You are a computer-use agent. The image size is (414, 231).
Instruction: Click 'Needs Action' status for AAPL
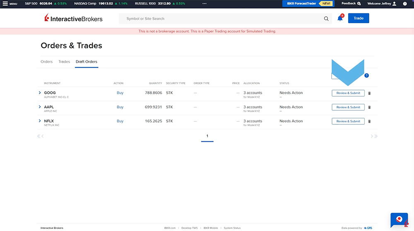click(291, 107)
